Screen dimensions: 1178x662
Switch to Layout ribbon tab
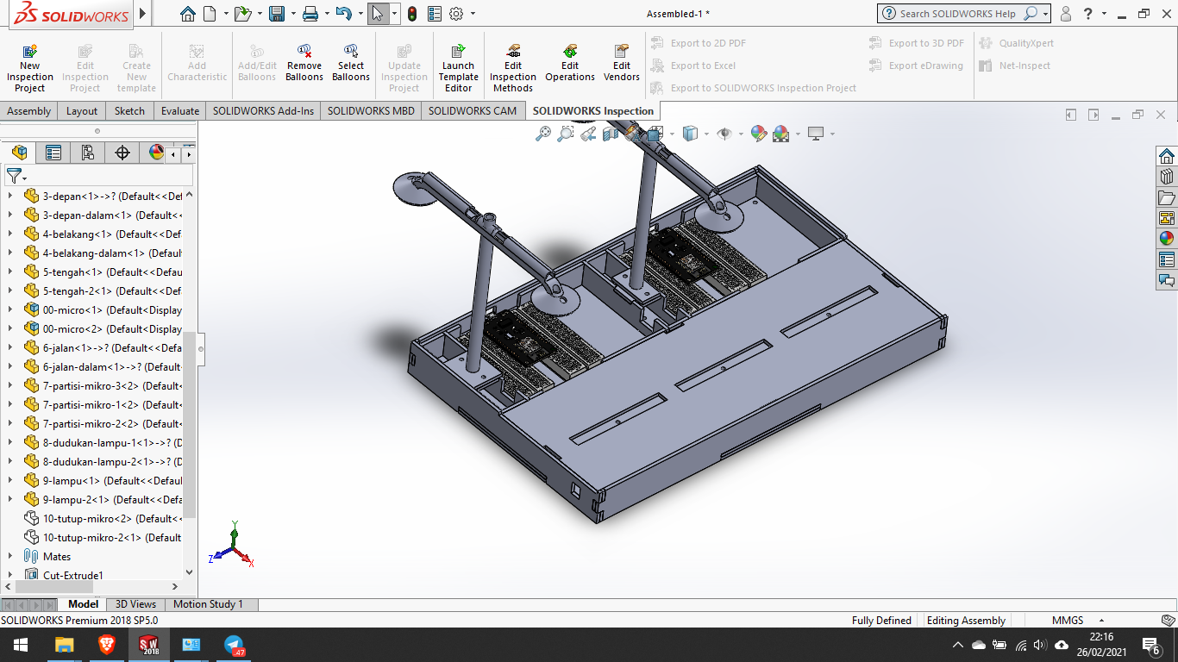pyautogui.click(x=82, y=111)
